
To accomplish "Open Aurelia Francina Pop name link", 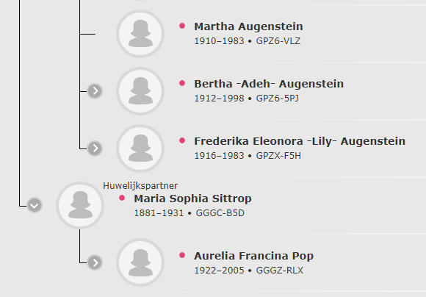I will pyautogui.click(x=253, y=256).
